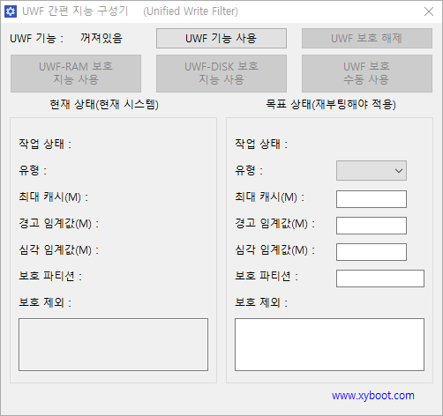
Task: Select UWF-DISK 보호 지능 사용 button
Action: (x=221, y=73)
